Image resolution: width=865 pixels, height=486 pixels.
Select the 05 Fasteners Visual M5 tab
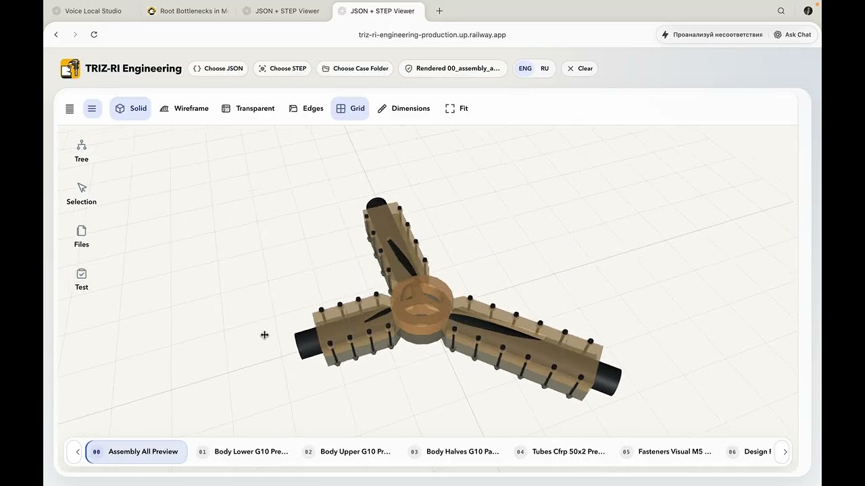pos(667,452)
